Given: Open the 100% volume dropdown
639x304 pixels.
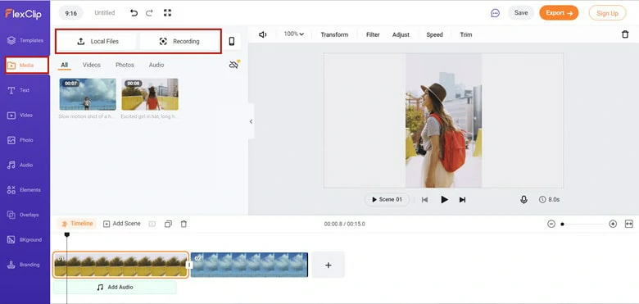Looking at the screenshot, I should click(x=294, y=34).
